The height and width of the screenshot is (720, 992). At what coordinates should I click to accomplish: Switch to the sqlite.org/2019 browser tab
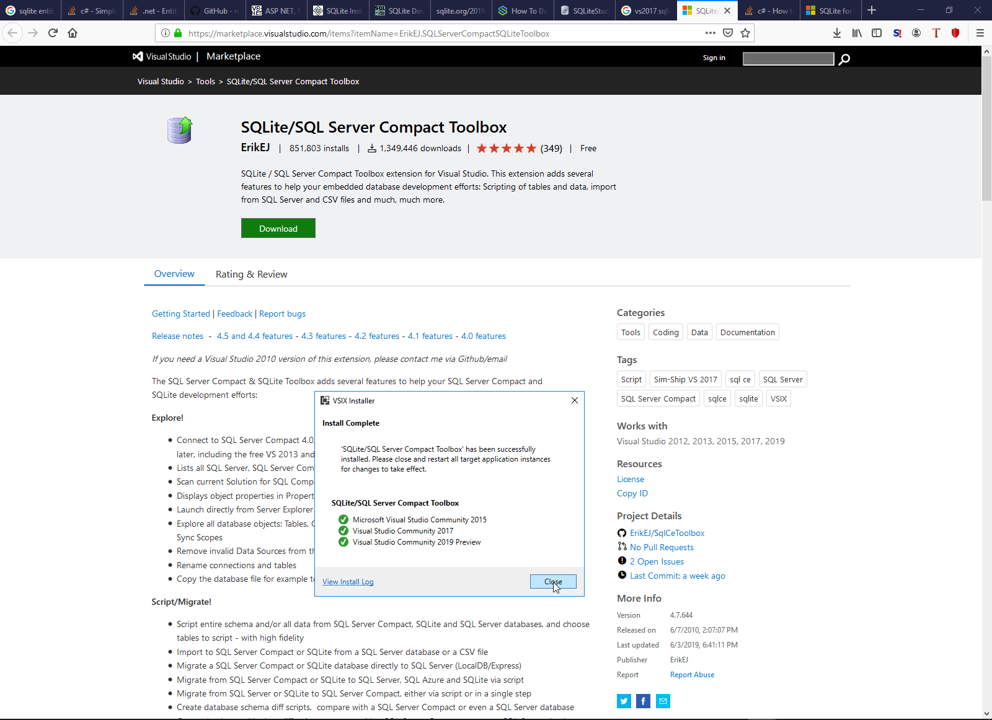coord(461,11)
